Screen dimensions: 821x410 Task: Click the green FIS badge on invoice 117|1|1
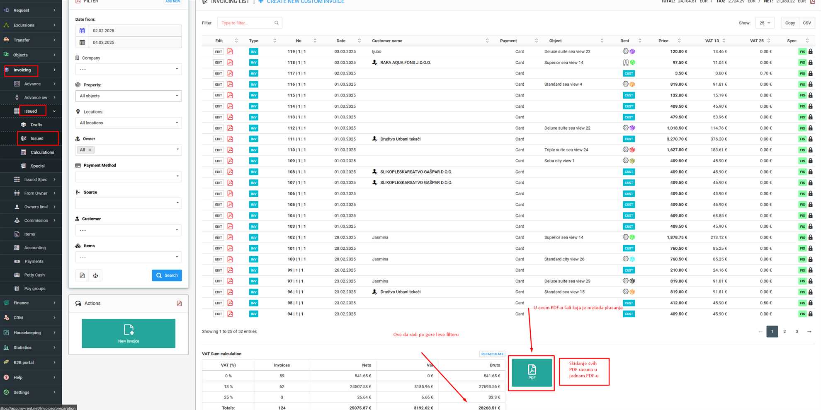[x=802, y=74]
